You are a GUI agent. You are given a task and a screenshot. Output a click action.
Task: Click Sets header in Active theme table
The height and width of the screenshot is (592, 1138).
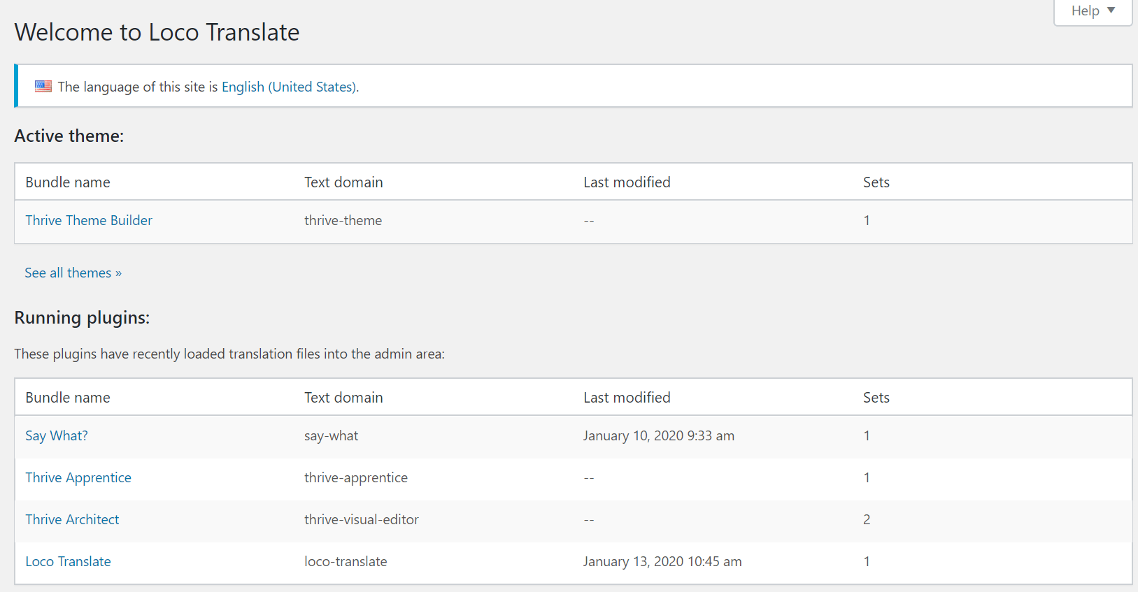[x=876, y=182]
